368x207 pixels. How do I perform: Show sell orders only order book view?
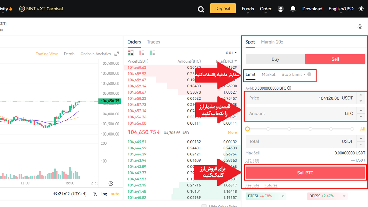(141, 53)
